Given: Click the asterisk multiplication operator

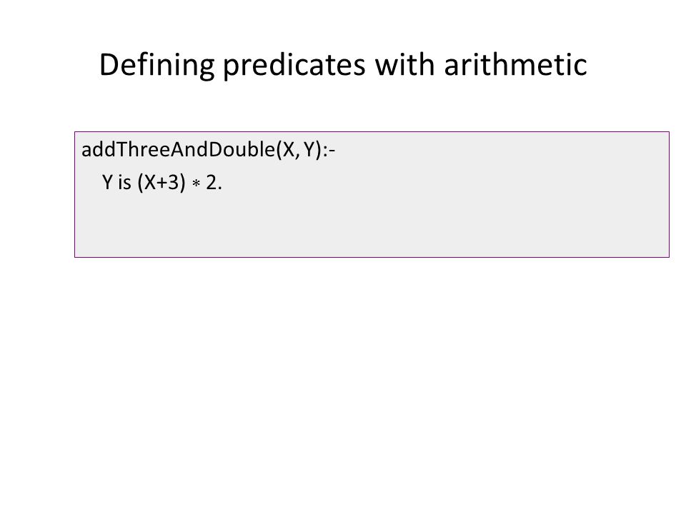Looking at the screenshot, I should pyautogui.click(x=196, y=183).
